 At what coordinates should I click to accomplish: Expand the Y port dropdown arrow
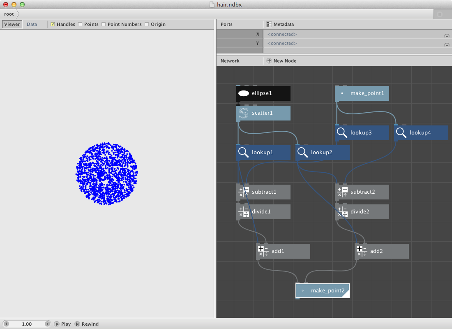pyautogui.click(x=446, y=44)
